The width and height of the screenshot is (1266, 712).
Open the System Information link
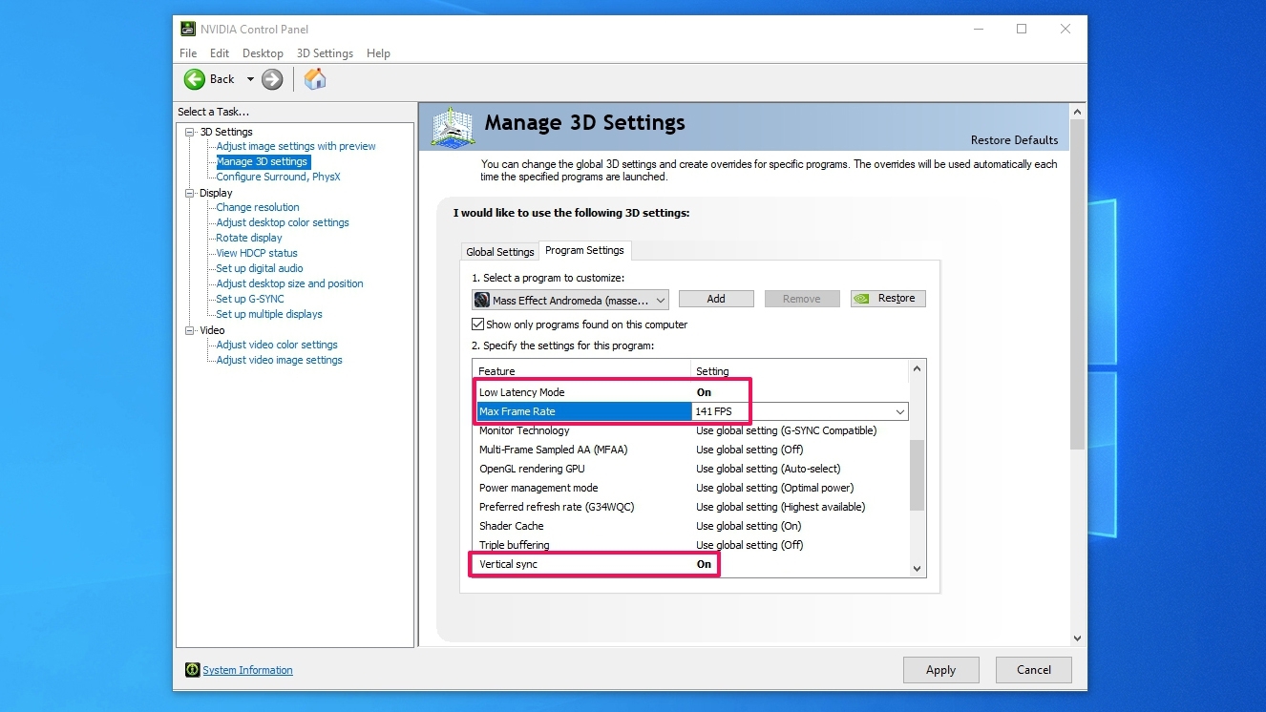tap(247, 670)
